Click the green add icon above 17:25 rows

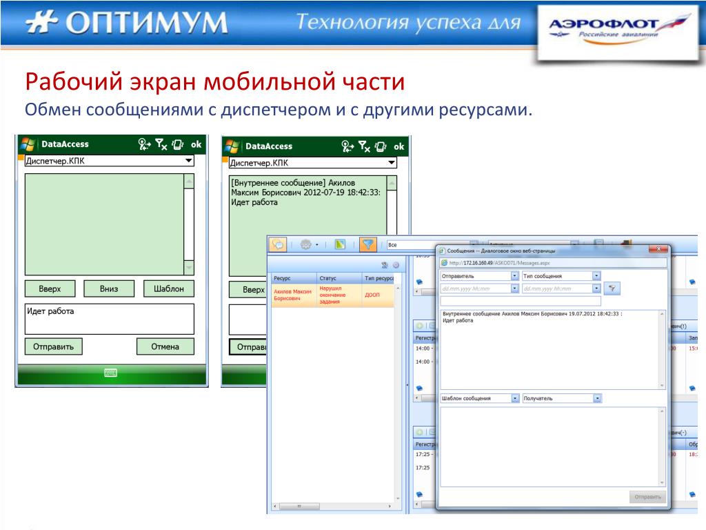420,432
